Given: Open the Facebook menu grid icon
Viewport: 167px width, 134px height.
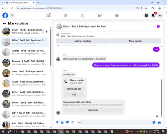Looking at the screenshot, I should (x=146, y=15).
